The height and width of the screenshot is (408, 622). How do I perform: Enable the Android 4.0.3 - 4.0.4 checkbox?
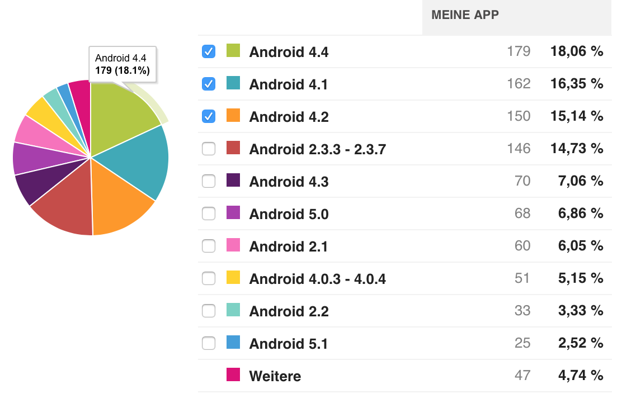[x=209, y=278]
